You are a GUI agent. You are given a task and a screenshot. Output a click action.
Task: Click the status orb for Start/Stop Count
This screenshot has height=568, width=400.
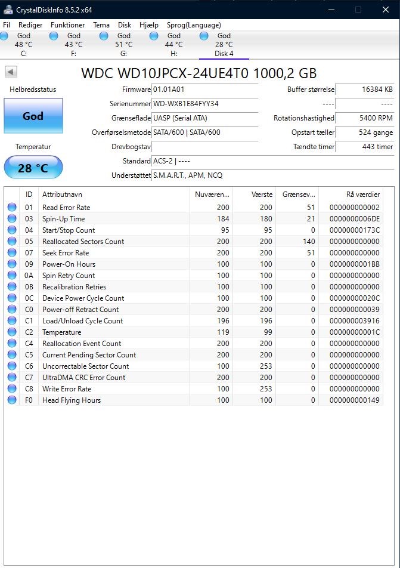pos(12,230)
